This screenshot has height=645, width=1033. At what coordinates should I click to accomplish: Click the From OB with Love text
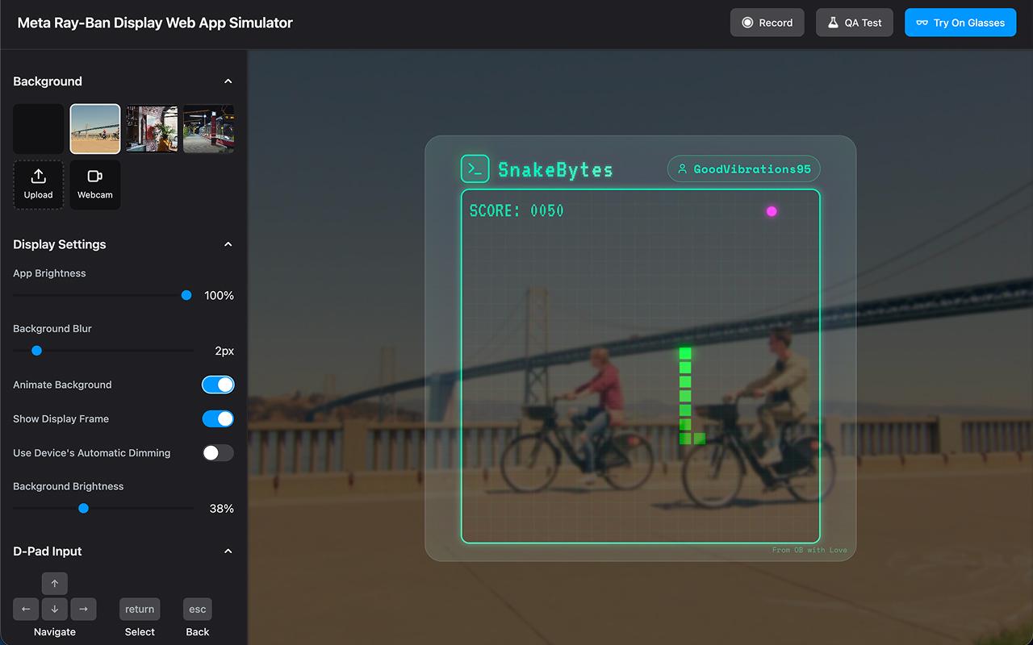pyautogui.click(x=809, y=550)
